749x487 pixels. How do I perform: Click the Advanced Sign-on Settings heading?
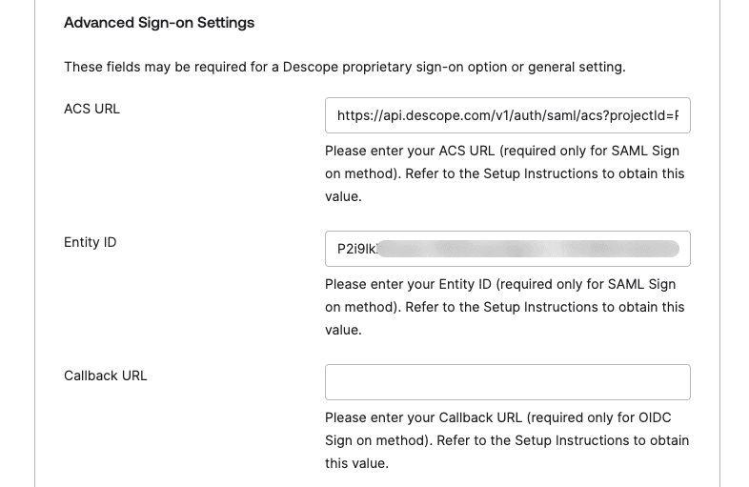[x=159, y=23]
